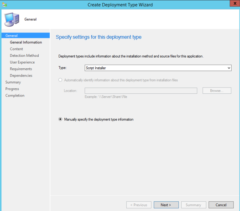
Task: Close the Create Deployment Type Wizard
Action: click(x=235, y=3)
